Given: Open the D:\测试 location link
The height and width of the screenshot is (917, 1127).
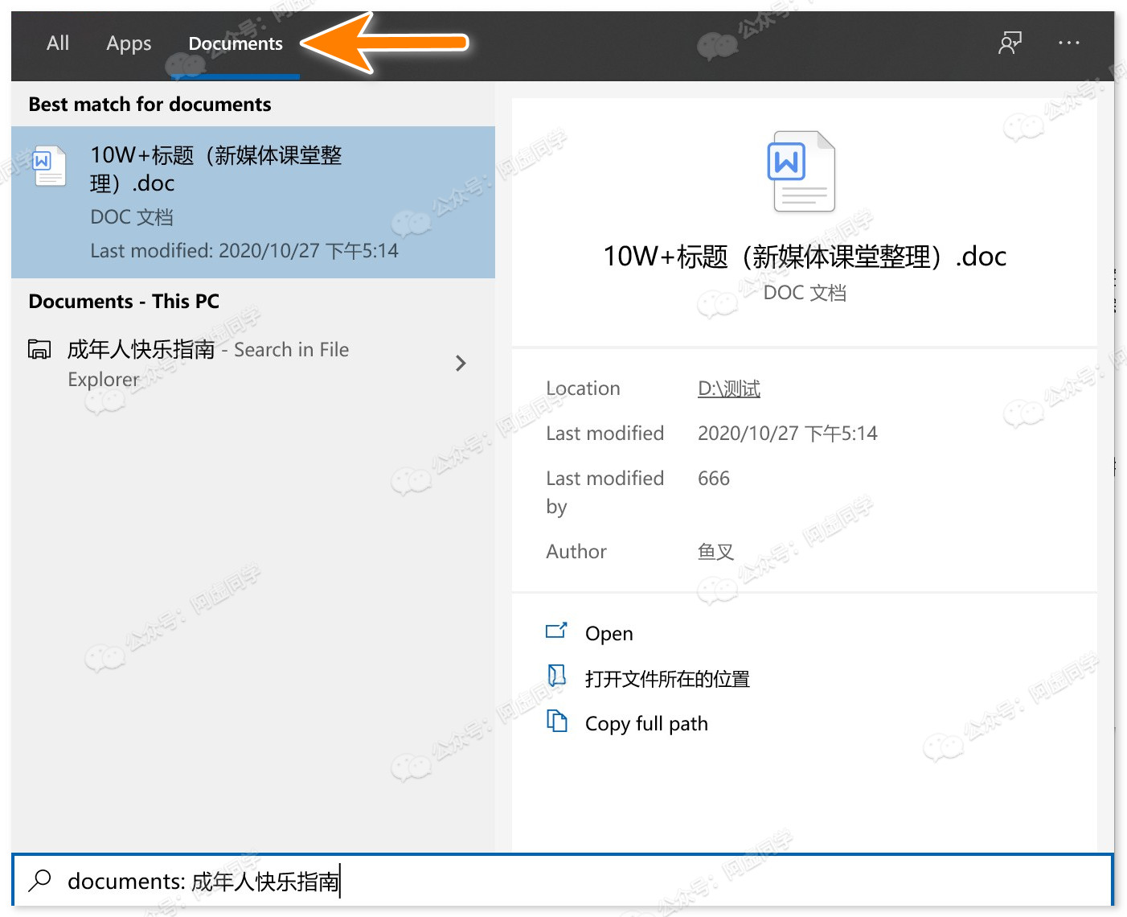Looking at the screenshot, I should click(x=728, y=389).
